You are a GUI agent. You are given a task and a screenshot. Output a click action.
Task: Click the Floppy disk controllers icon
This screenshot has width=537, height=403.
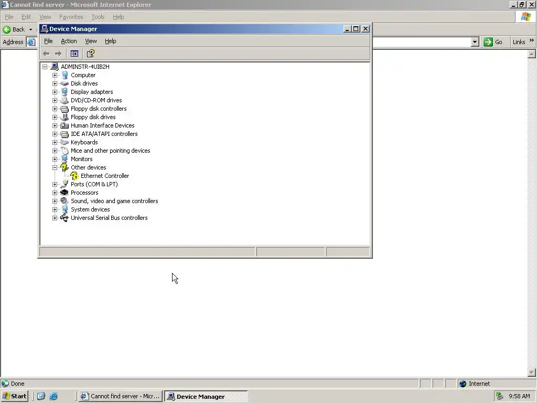point(65,109)
